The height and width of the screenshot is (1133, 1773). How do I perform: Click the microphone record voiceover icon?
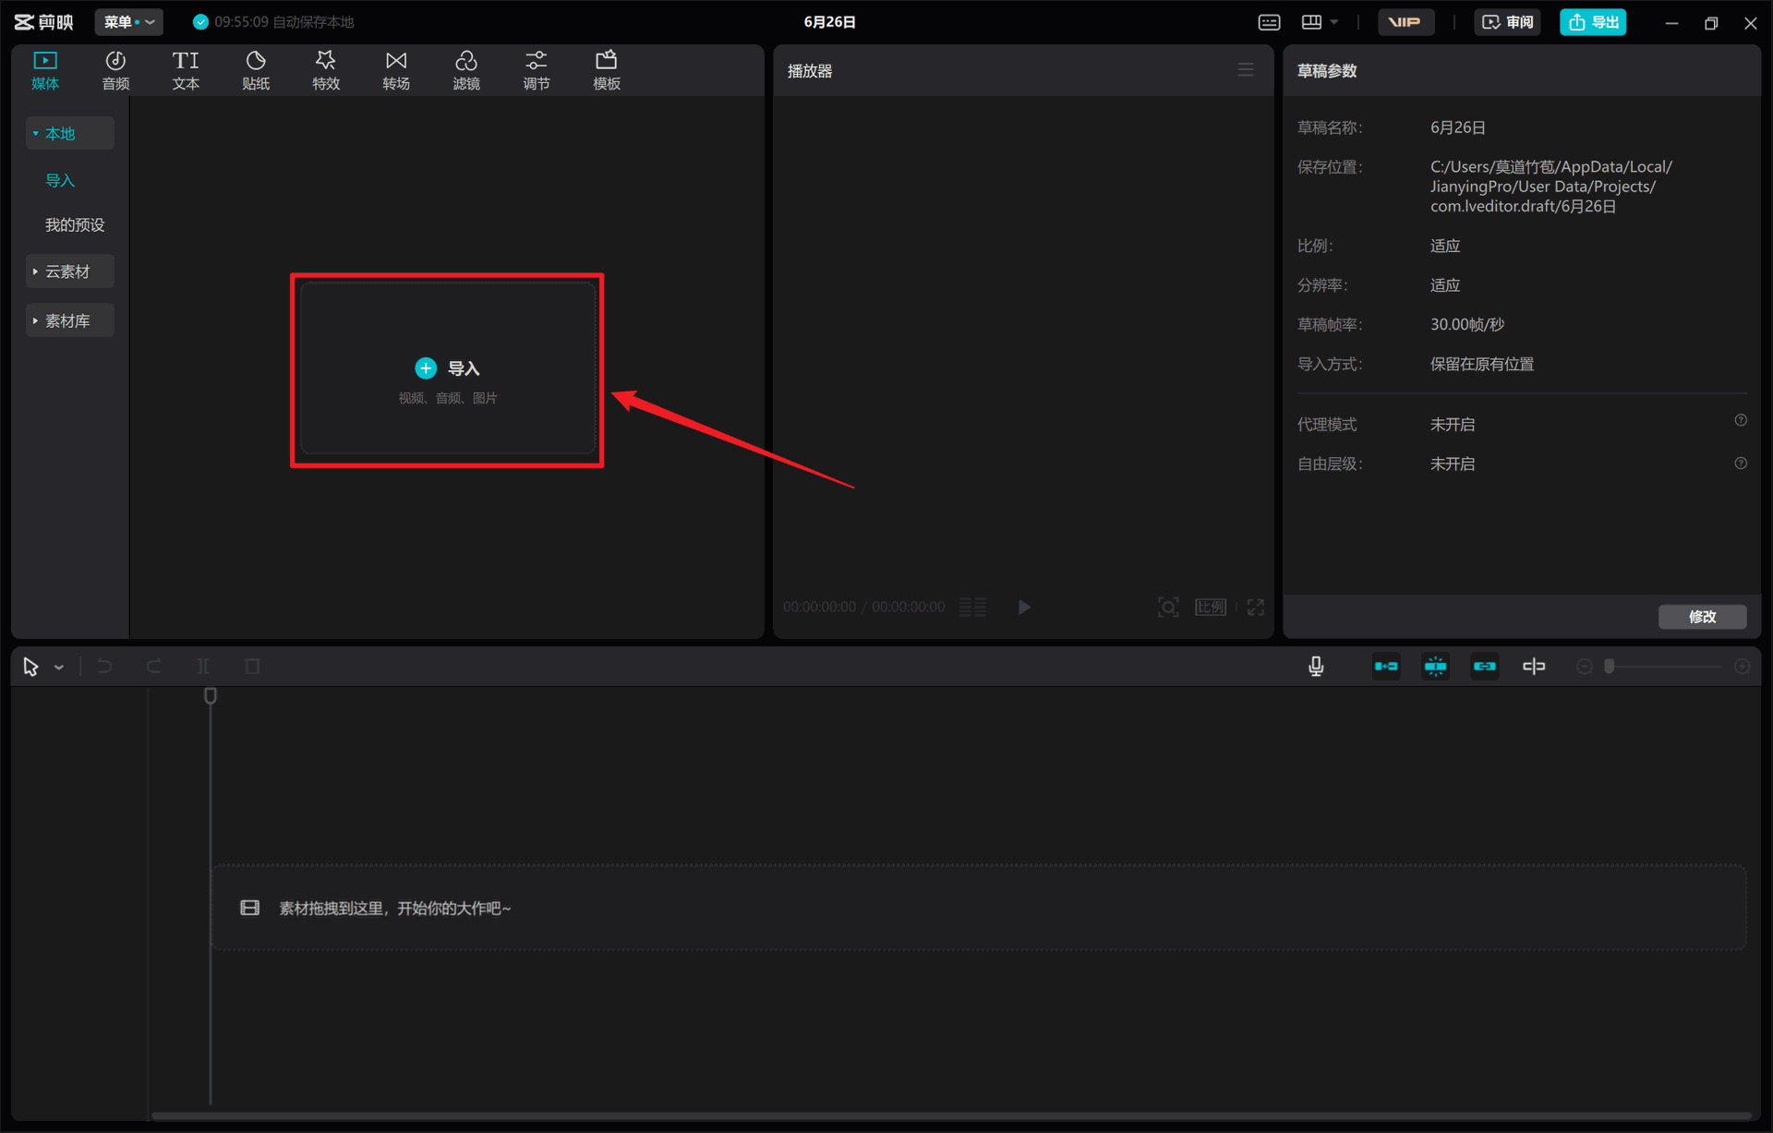[x=1316, y=666]
